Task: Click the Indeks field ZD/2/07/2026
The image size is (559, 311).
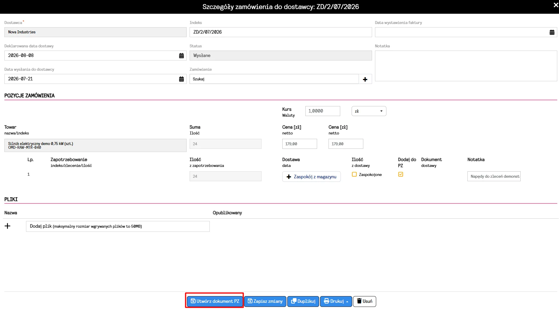Action: coord(281,32)
